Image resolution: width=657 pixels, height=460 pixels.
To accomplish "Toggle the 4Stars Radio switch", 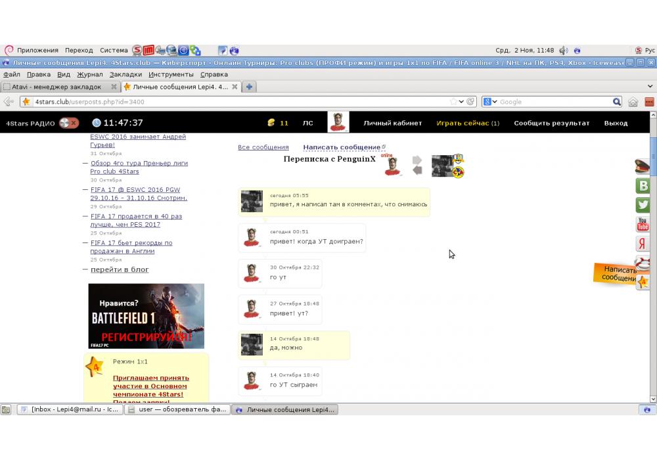I will click(68, 123).
